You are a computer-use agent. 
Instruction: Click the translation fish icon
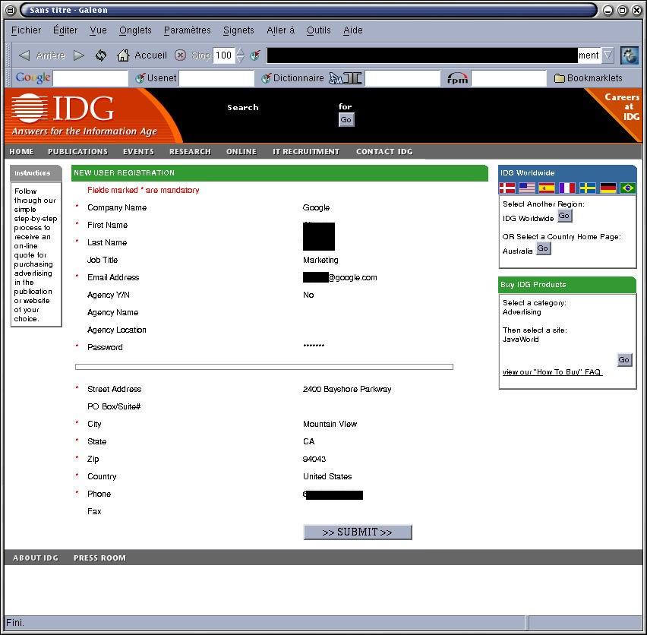[346, 78]
